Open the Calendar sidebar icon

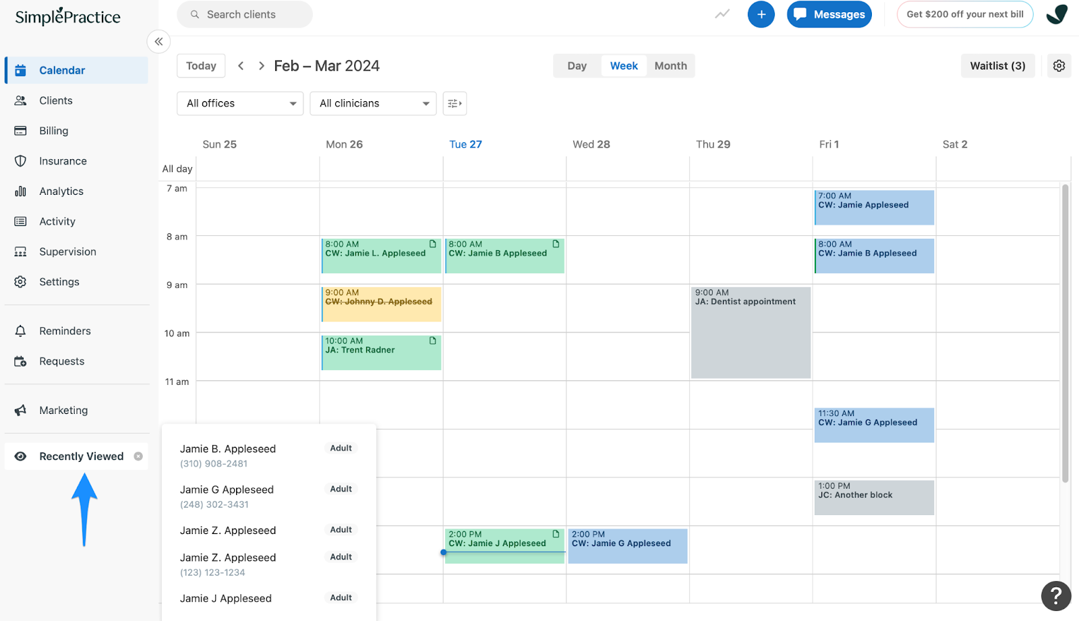pos(20,69)
